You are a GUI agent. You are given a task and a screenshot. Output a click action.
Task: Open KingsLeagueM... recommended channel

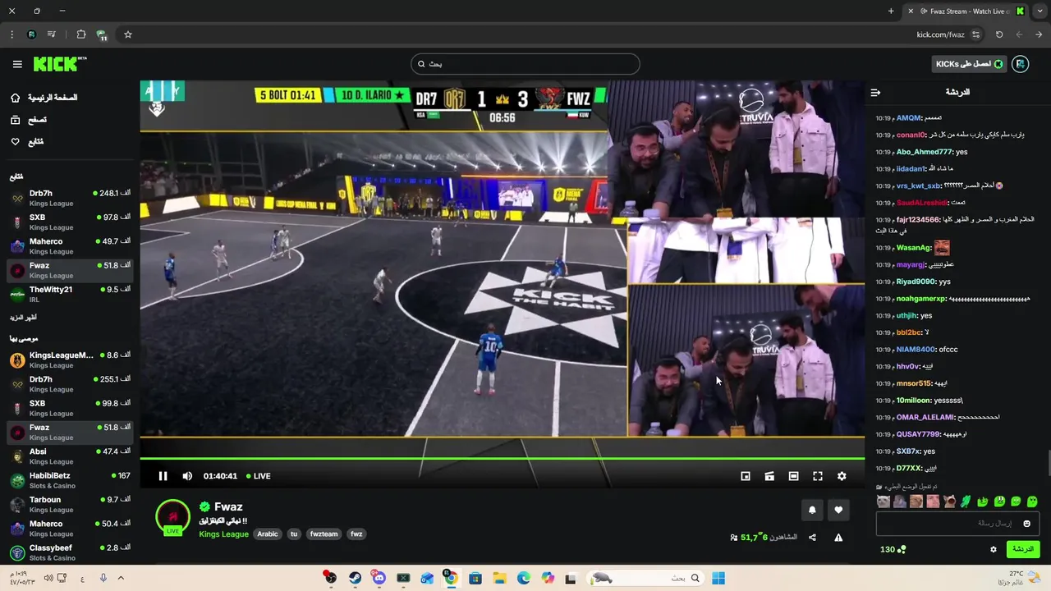pyautogui.click(x=70, y=360)
